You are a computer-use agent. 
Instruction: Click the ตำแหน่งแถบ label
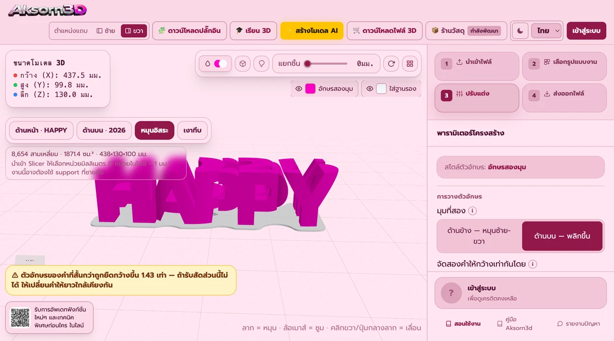click(x=71, y=31)
